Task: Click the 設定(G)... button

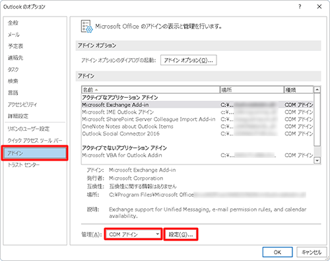Action: point(181,235)
